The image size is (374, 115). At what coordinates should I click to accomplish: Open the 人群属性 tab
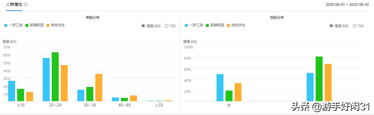(14, 5)
